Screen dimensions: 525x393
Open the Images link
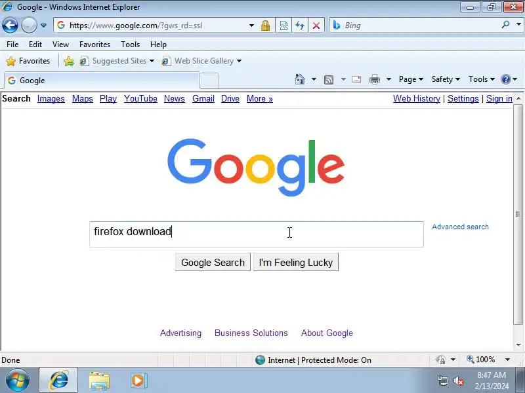coord(51,99)
